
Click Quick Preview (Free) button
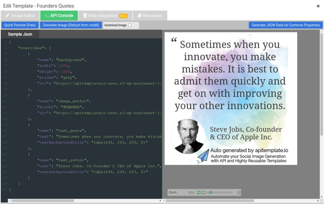pyautogui.click(x=20, y=25)
